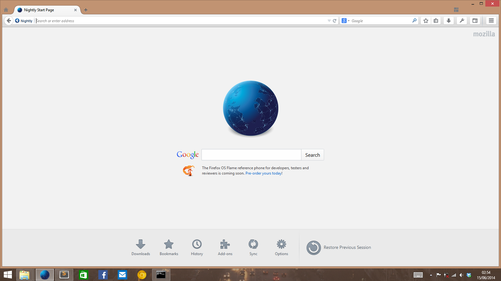Launch Sublime Text from the taskbar
This screenshot has height=281, width=501.
64,275
